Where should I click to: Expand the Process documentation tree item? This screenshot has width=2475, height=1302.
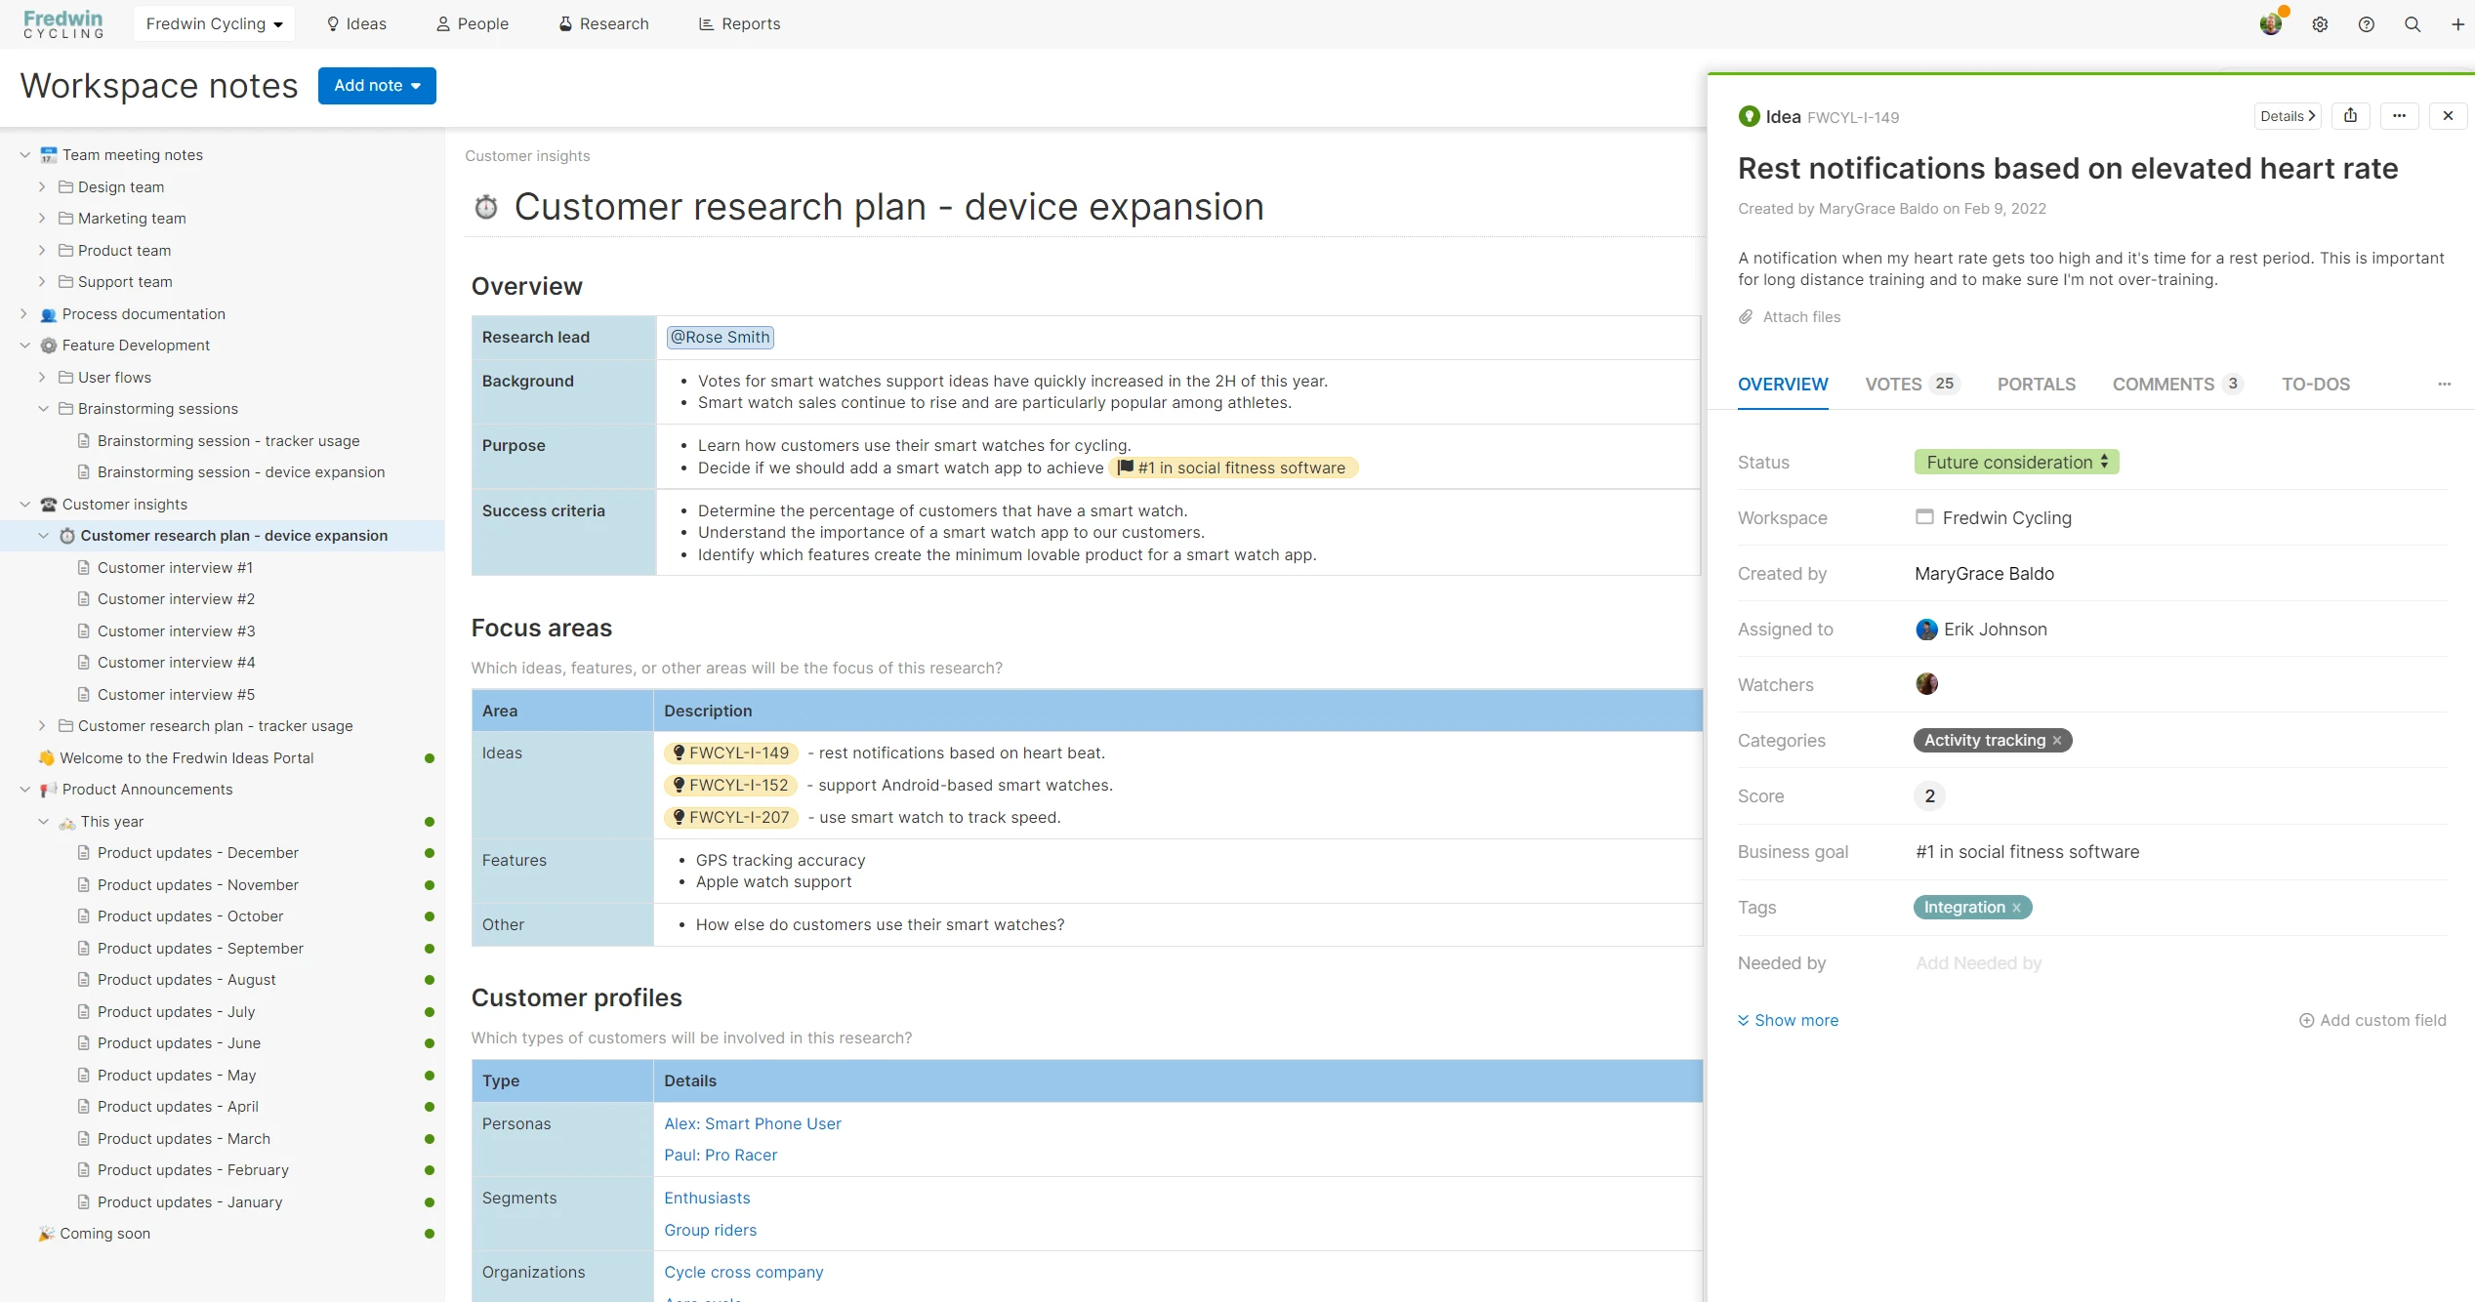pos(24,314)
